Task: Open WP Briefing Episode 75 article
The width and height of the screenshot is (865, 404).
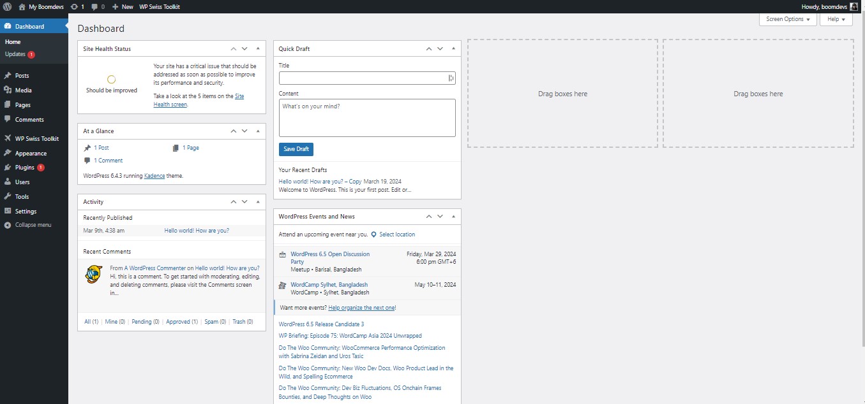Action: coord(350,336)
